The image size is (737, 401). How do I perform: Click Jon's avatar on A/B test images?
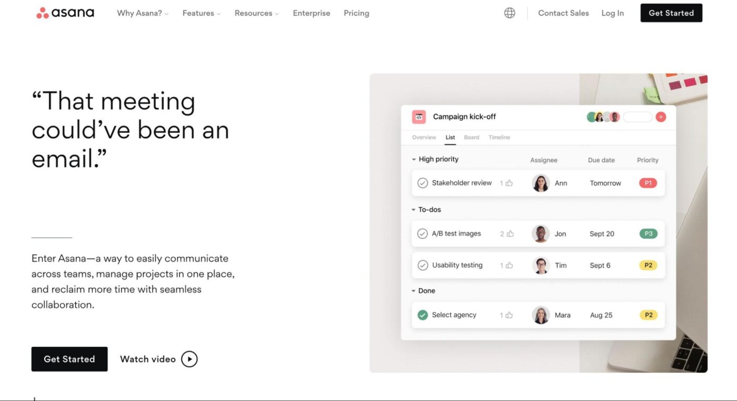pyautogui.click(x=540, y=233)
